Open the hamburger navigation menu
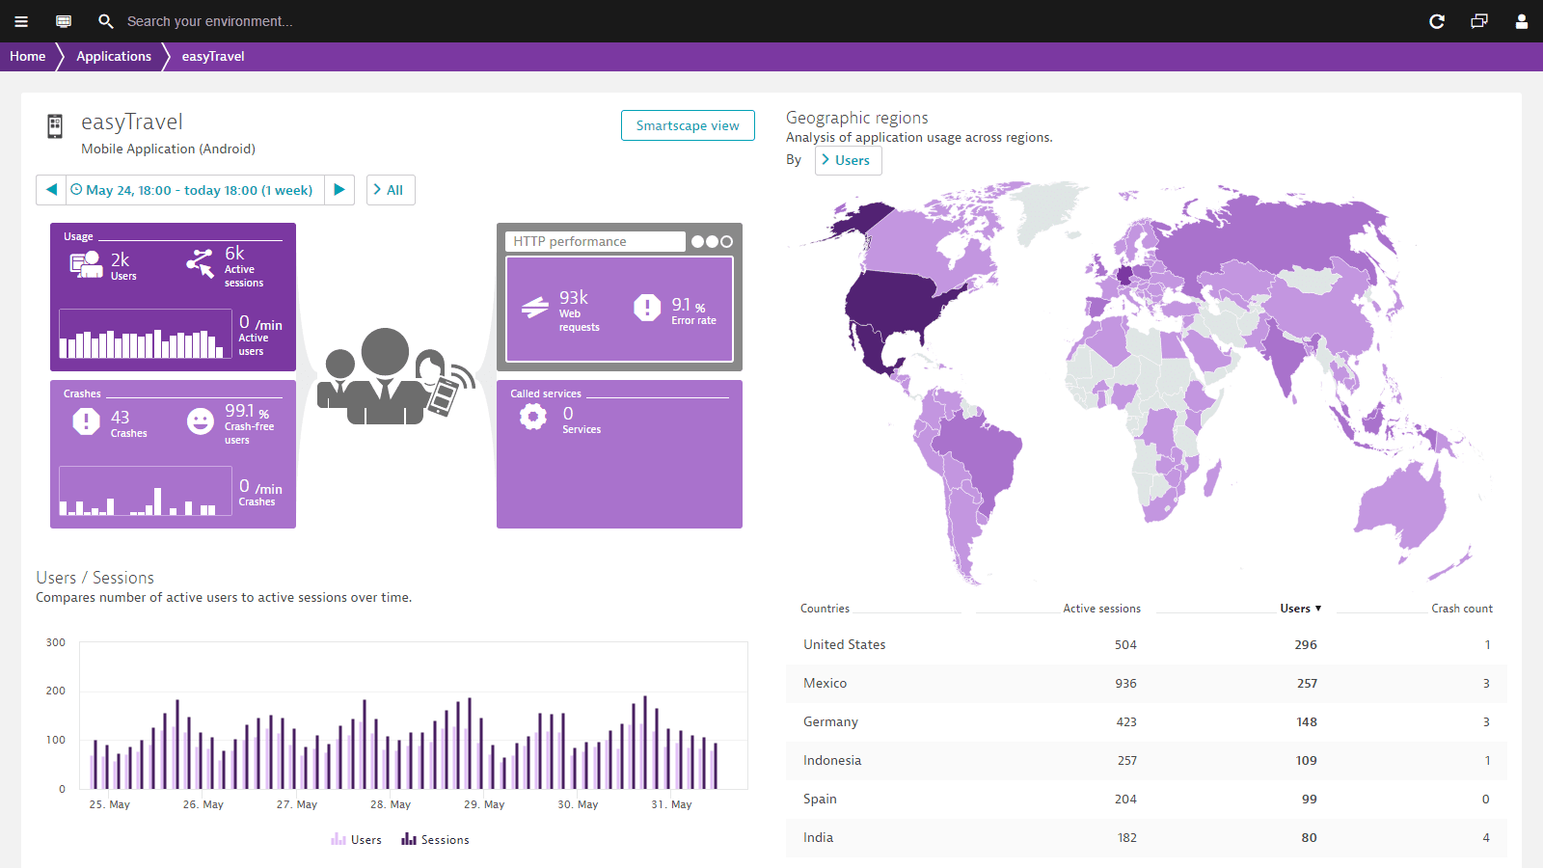The width and height of the screenshot is (1543, 868). coord(21,21)
